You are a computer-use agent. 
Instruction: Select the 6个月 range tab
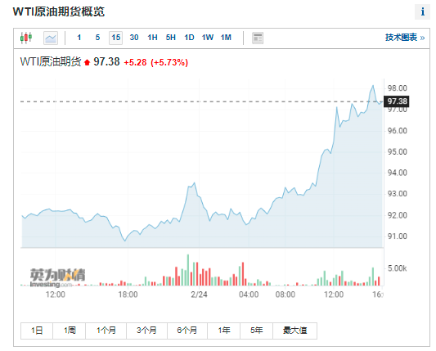point(187,331)
